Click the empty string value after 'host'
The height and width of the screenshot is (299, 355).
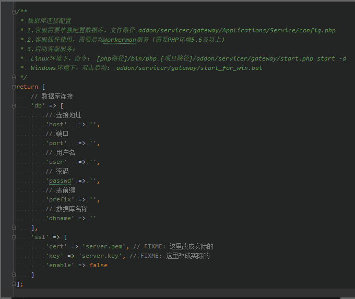coord(93,125)
